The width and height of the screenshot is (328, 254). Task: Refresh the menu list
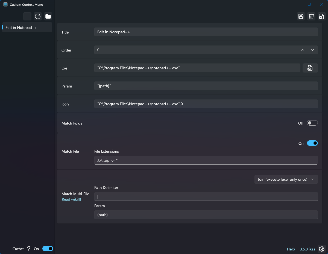coord(37,16)
